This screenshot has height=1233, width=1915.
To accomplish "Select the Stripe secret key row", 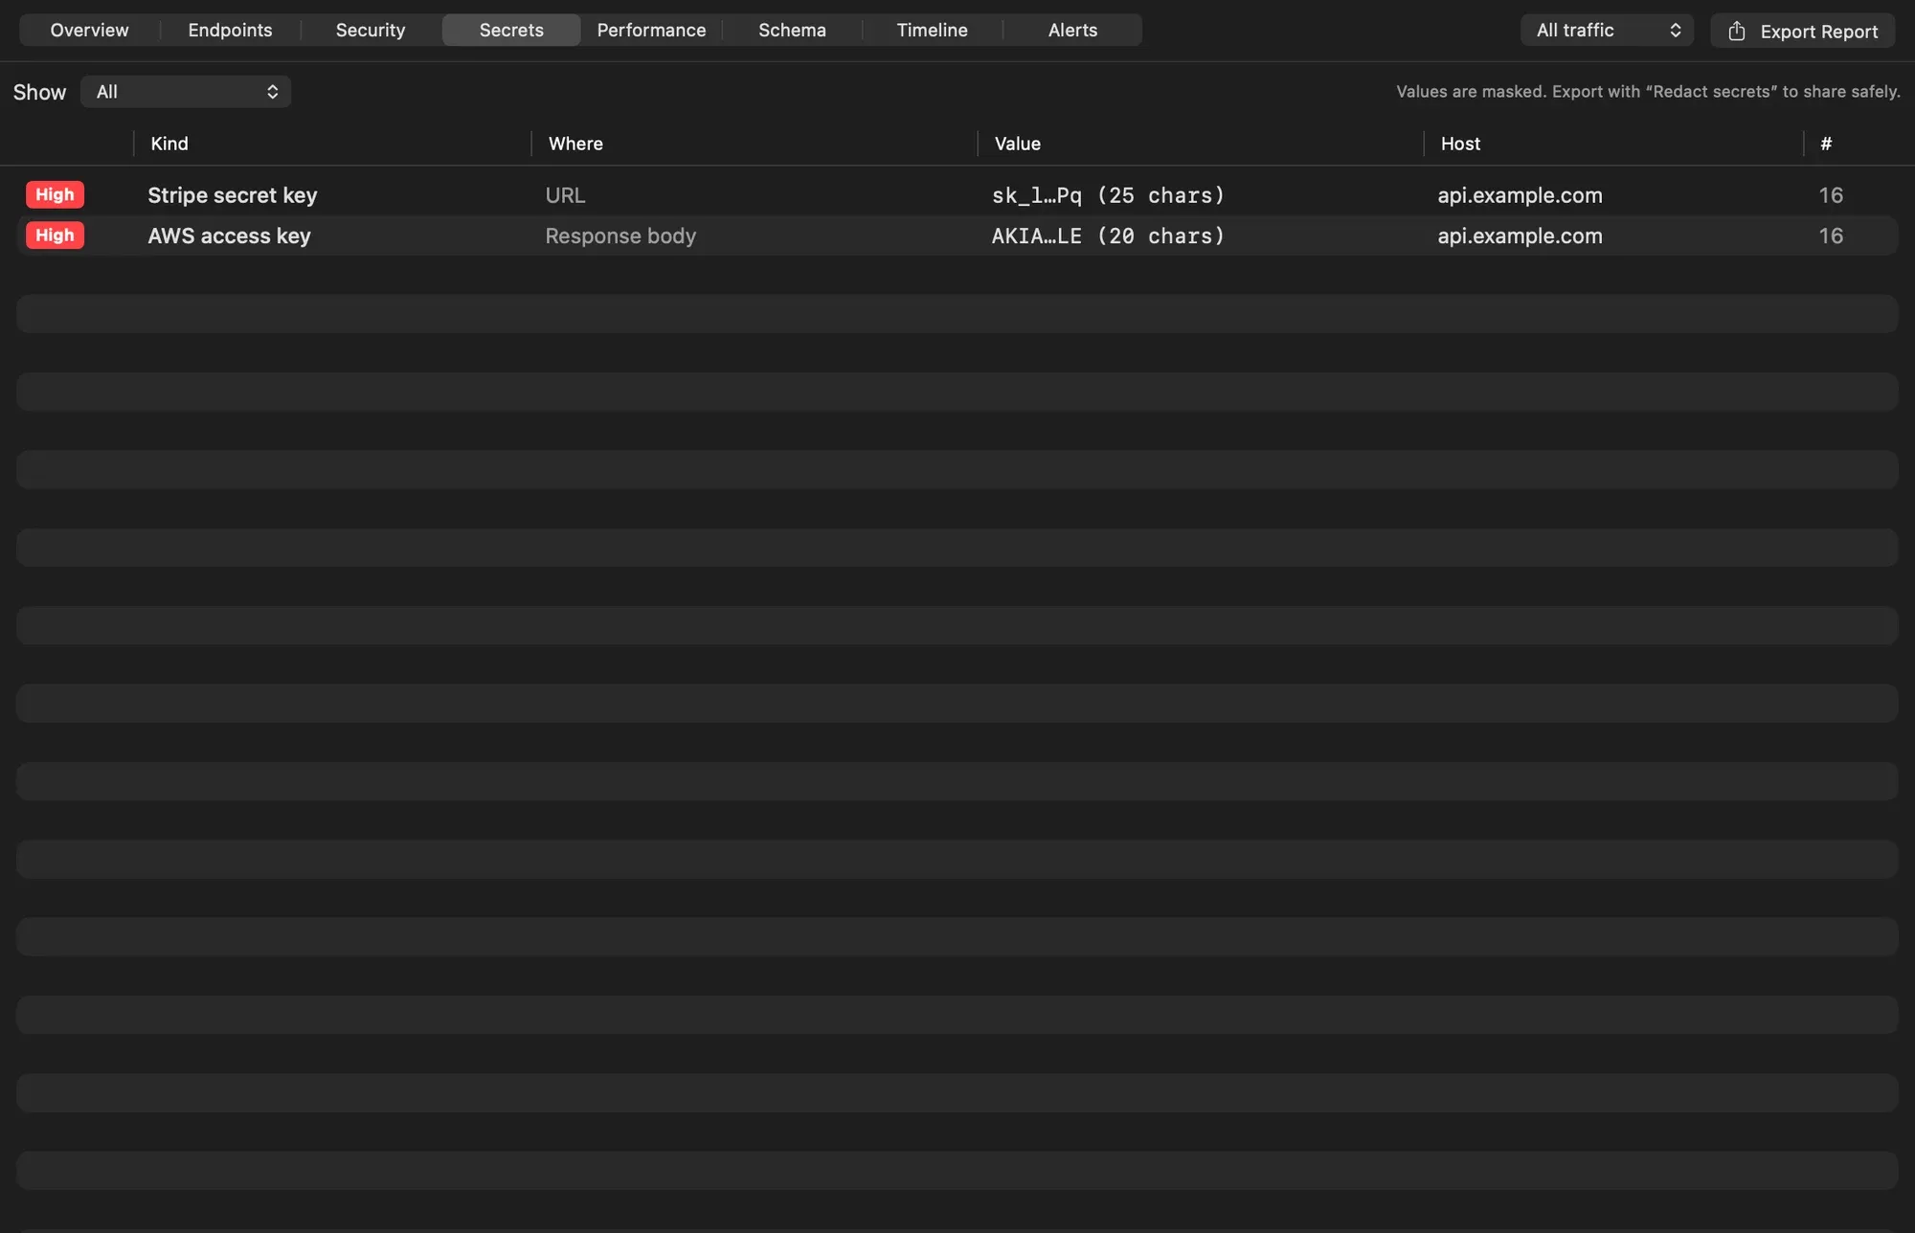I will pyautogui.click(x=957, y=195).
